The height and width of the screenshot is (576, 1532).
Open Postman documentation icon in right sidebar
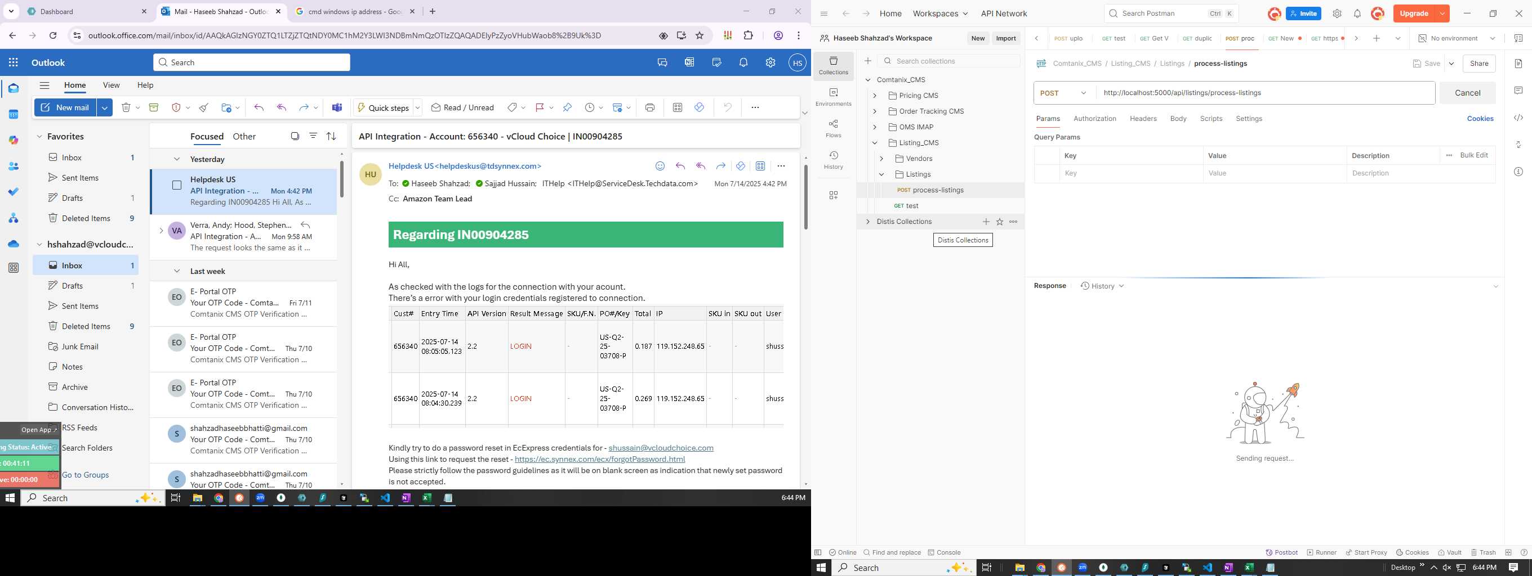[x=1518, y=64]
